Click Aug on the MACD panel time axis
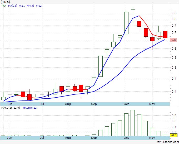179x144 pixels. [68, 138]
